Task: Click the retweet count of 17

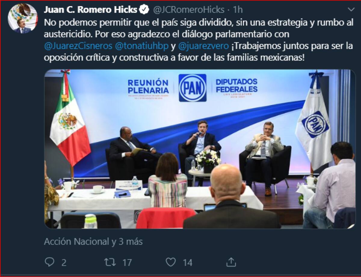Action: (127, 263)
